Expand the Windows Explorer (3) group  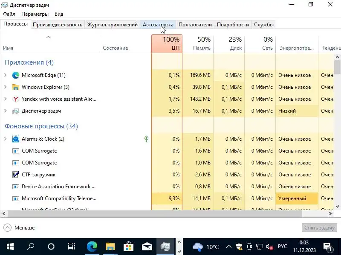pos(6,87)
